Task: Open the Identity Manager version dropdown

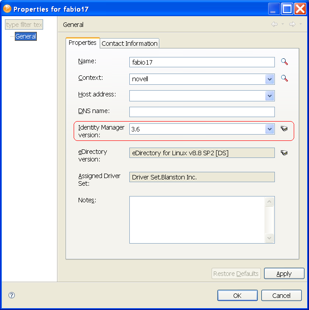Action: click(269, 129)
